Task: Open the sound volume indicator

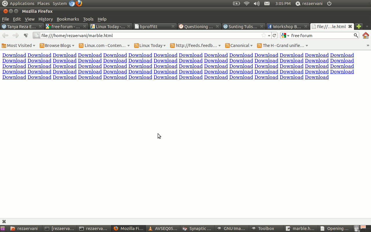Action: point(257,3)
